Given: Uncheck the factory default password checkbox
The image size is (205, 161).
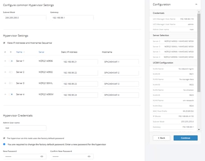Looking at the screenshot, I should 4,138.
